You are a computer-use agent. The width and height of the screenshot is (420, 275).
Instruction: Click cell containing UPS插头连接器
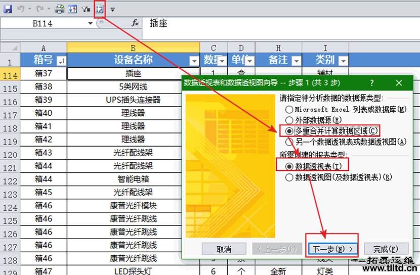pos(134,100)
